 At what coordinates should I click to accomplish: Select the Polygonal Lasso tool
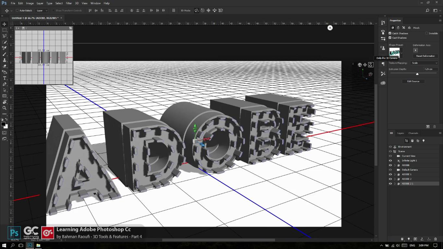[x=5, y=36]
